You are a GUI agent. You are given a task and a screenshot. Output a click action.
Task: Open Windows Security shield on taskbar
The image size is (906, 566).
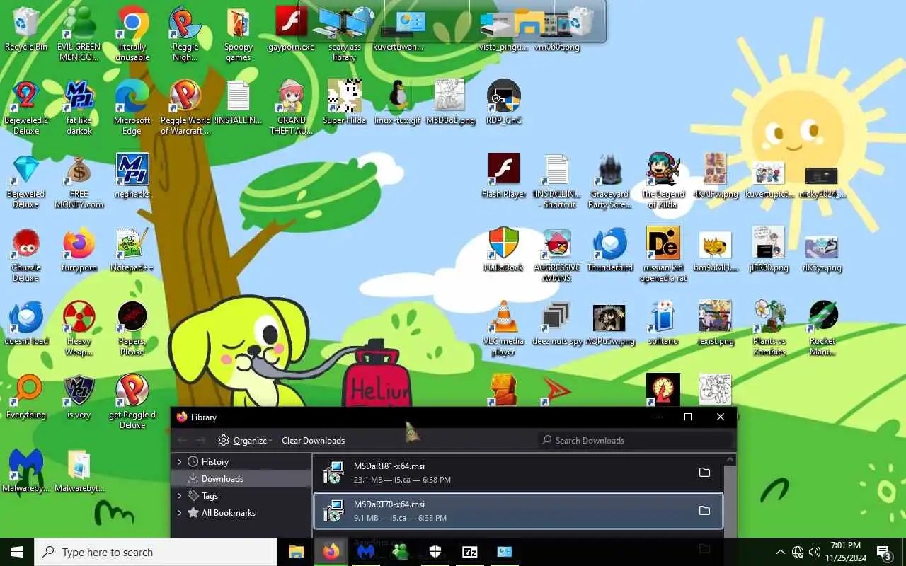[435, 552]
